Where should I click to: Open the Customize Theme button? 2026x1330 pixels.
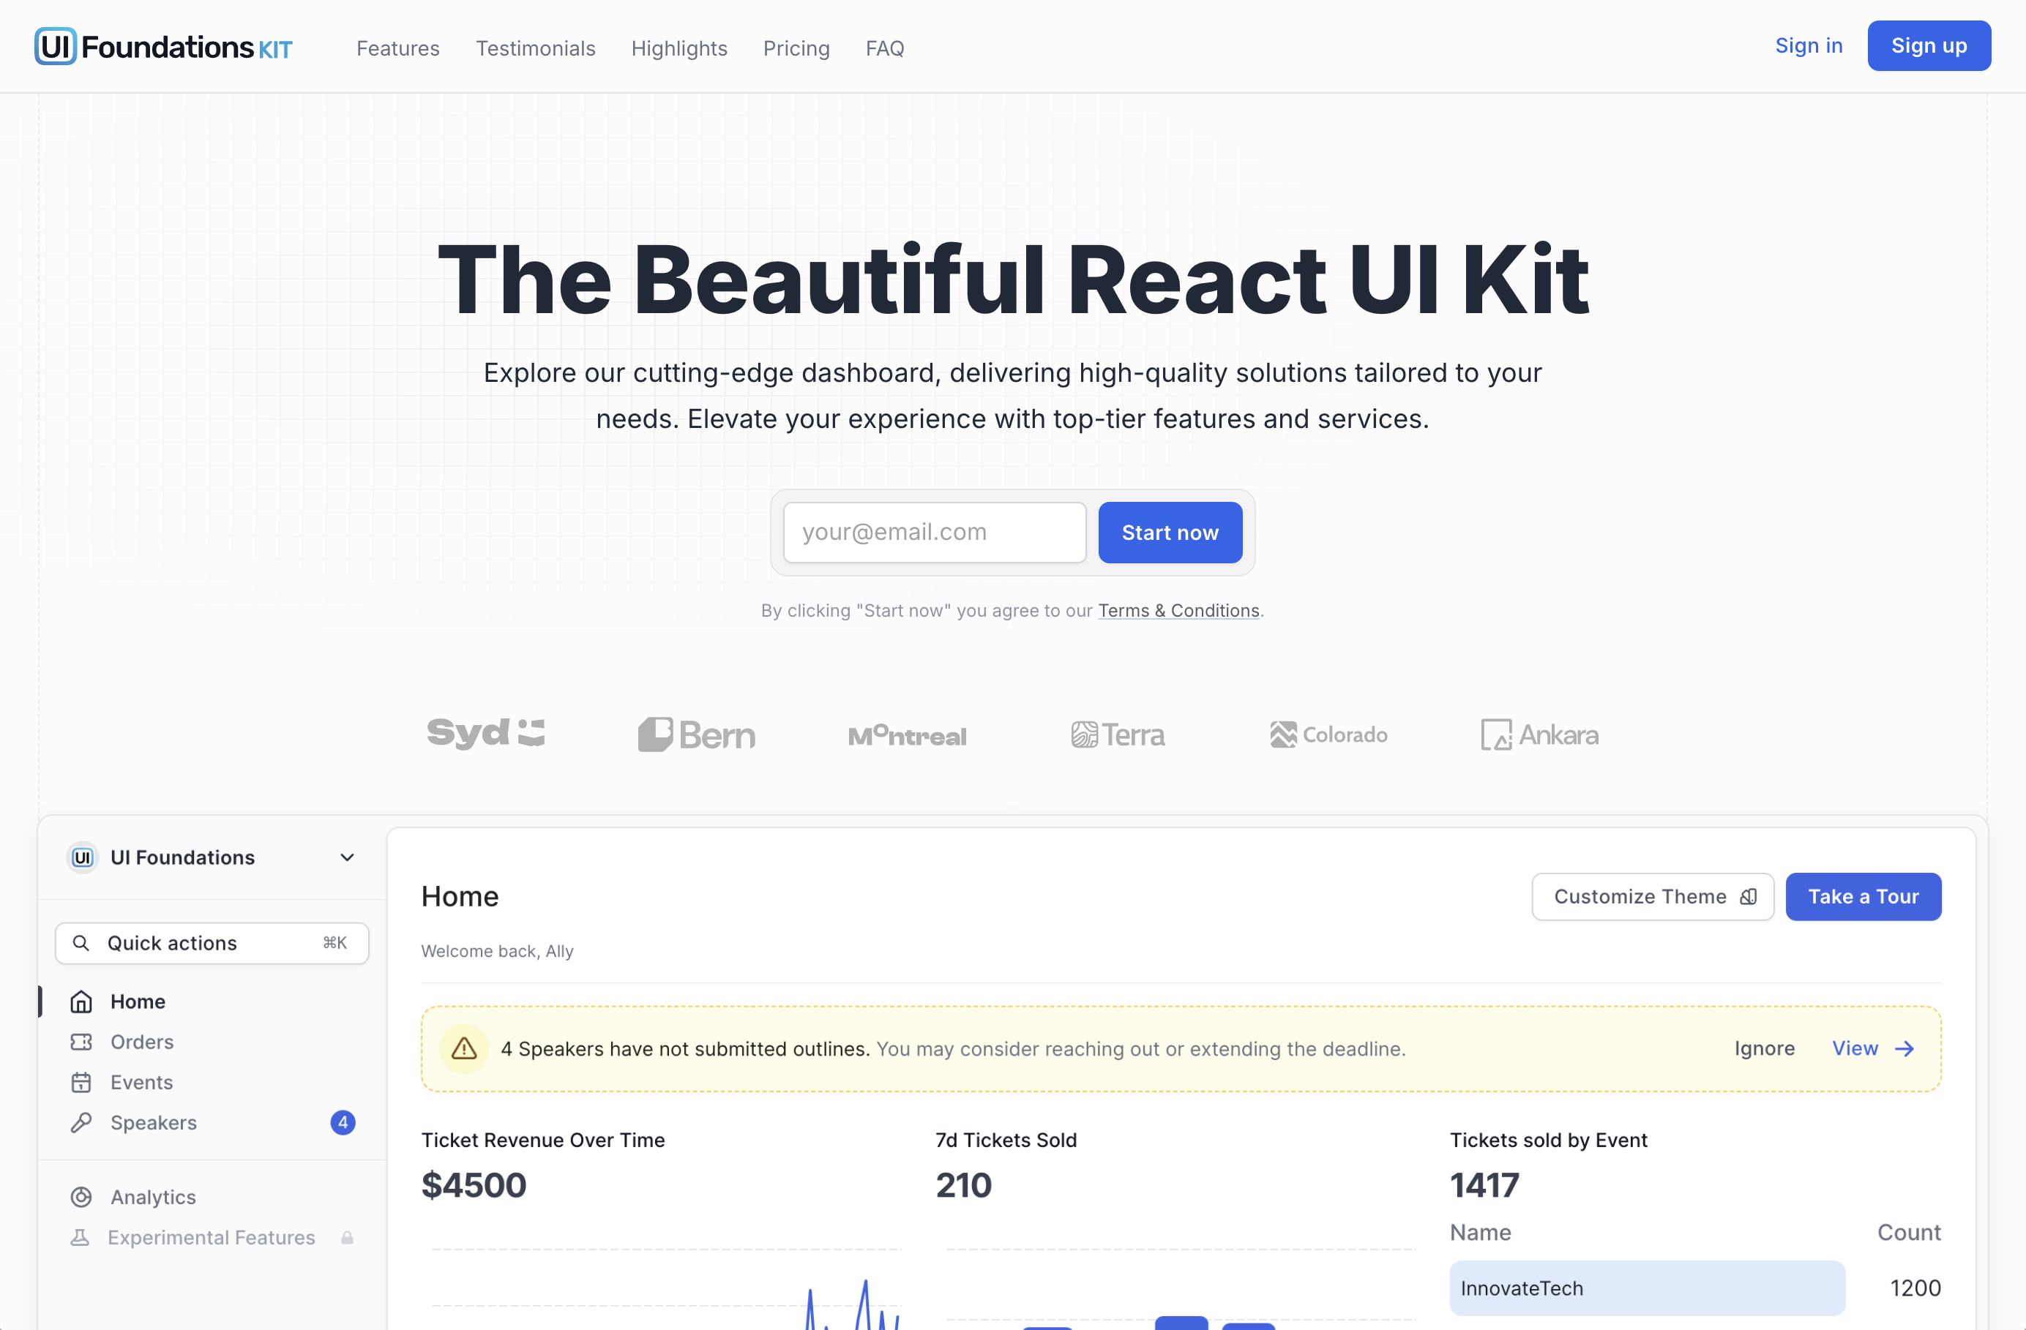click(1652, 896)
